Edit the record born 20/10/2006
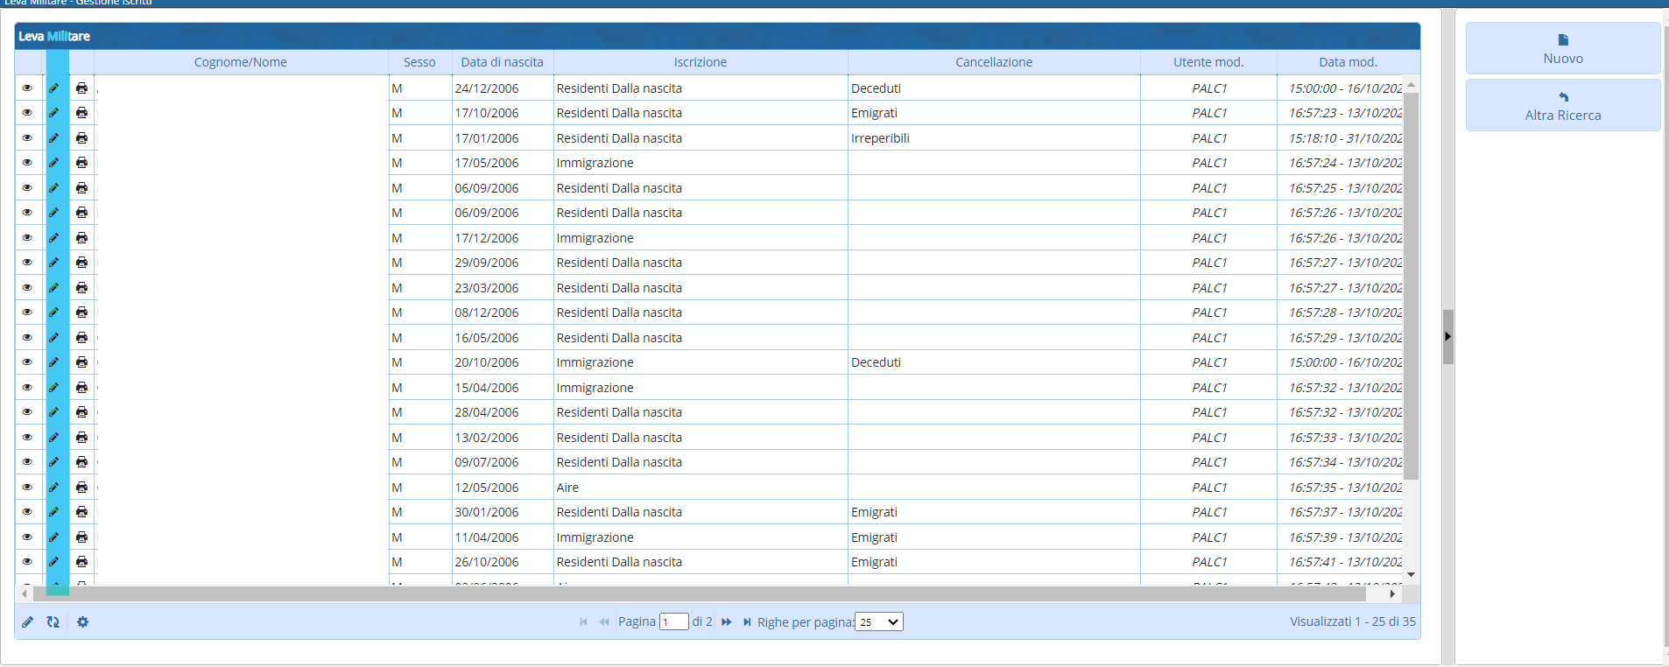 (x=54, y=362)
